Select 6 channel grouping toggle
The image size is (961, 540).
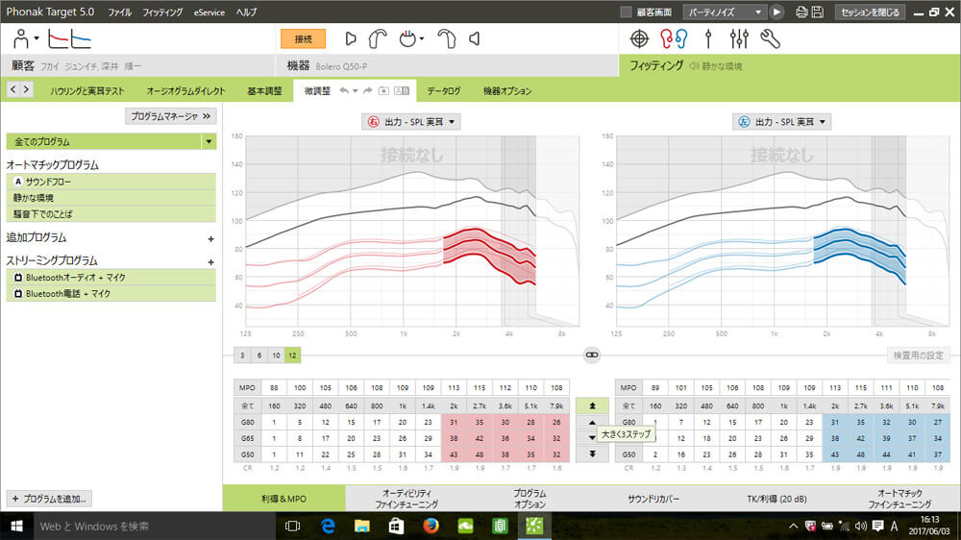(259, 355)
